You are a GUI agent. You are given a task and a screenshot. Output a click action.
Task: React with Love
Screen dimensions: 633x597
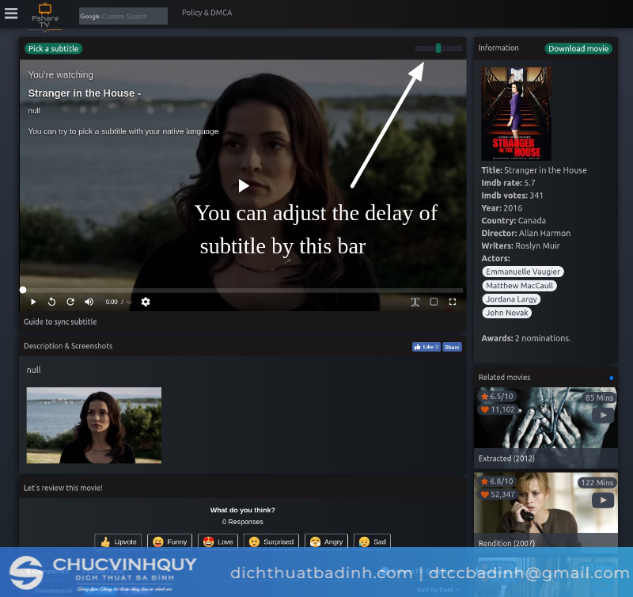pos(218,542)
